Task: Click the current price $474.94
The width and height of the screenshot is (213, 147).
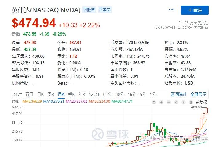Action: 34,23
